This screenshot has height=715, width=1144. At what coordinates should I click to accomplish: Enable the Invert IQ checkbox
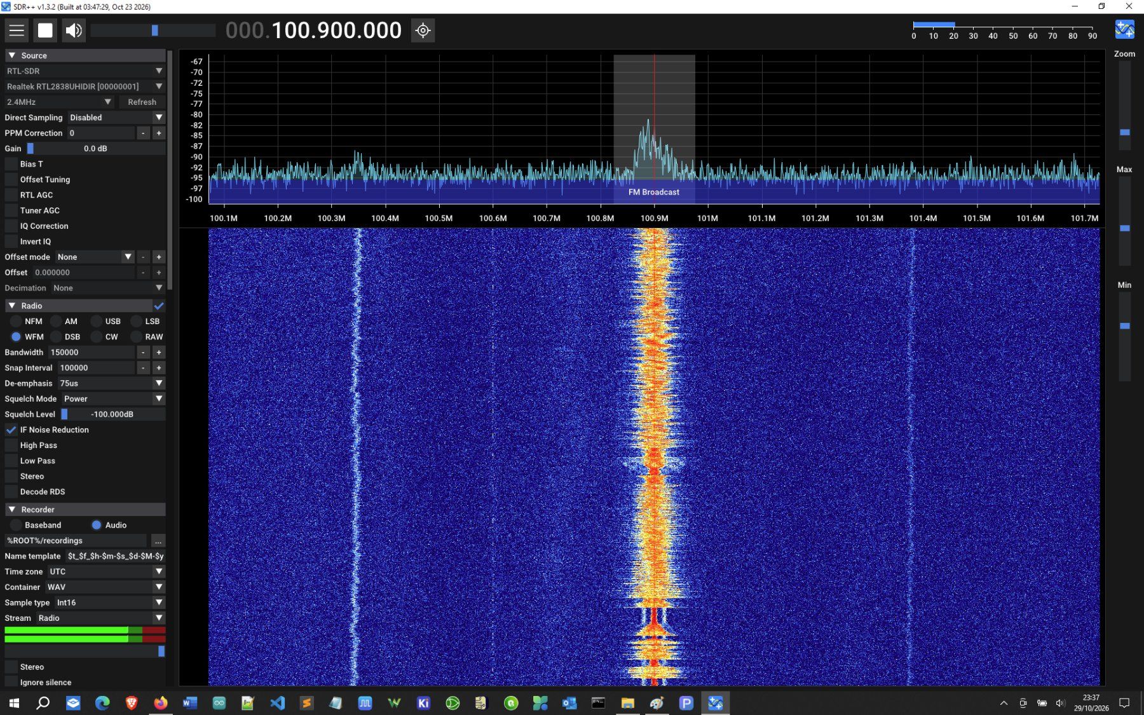tap(11, 242)
